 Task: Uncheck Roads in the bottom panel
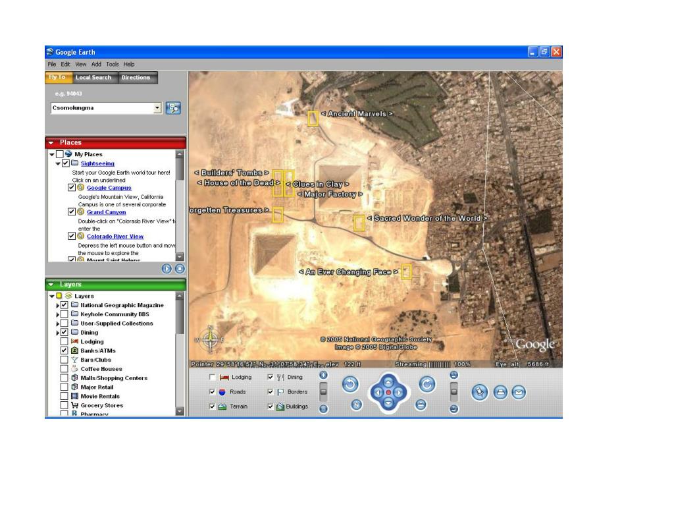click(212, 392)
